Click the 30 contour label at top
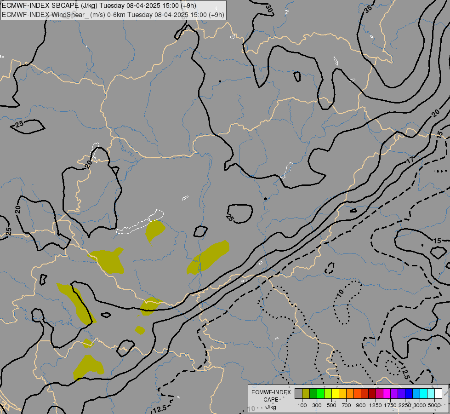The height and width of the screenshot is (414, 450). tap(269, 8)
